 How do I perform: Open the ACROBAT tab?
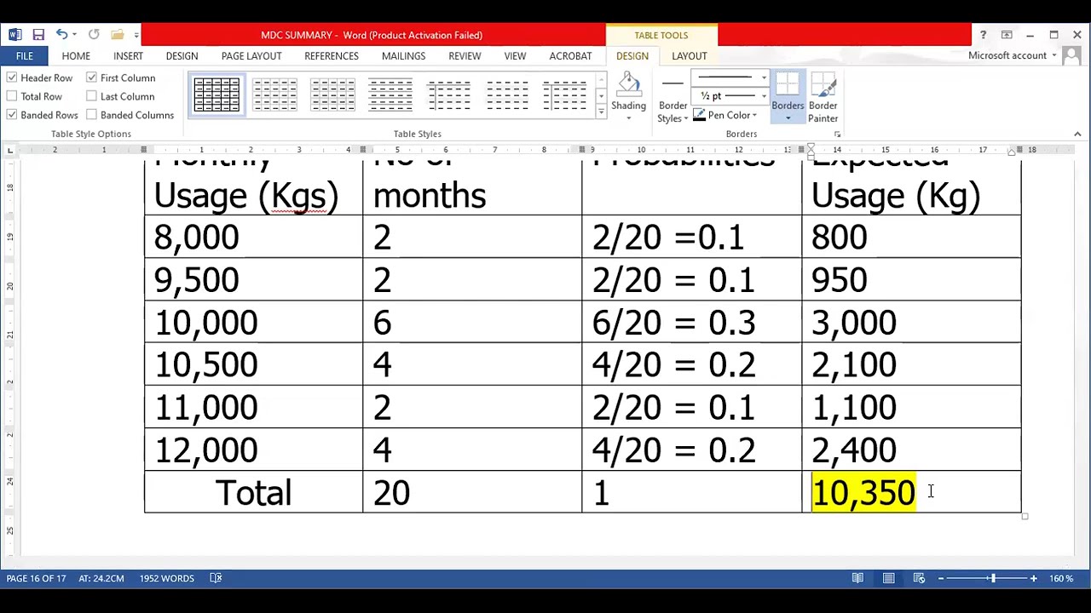click(570, 56)
